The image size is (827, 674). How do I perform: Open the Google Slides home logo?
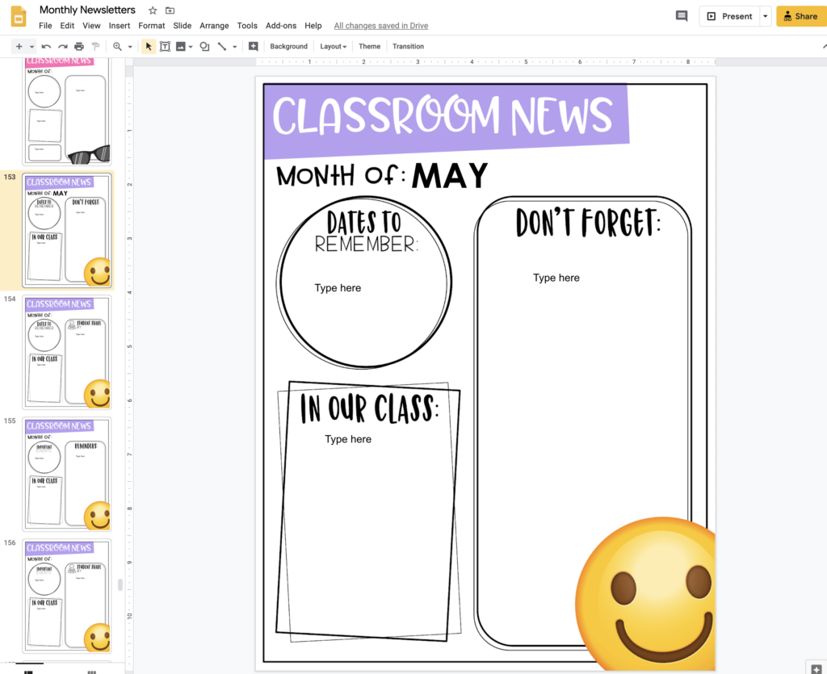click(x=19, y=16)
